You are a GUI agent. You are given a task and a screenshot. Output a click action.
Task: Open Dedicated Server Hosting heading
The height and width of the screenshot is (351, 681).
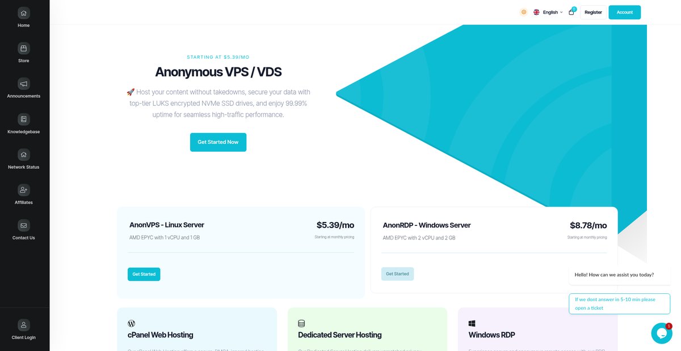340,335
